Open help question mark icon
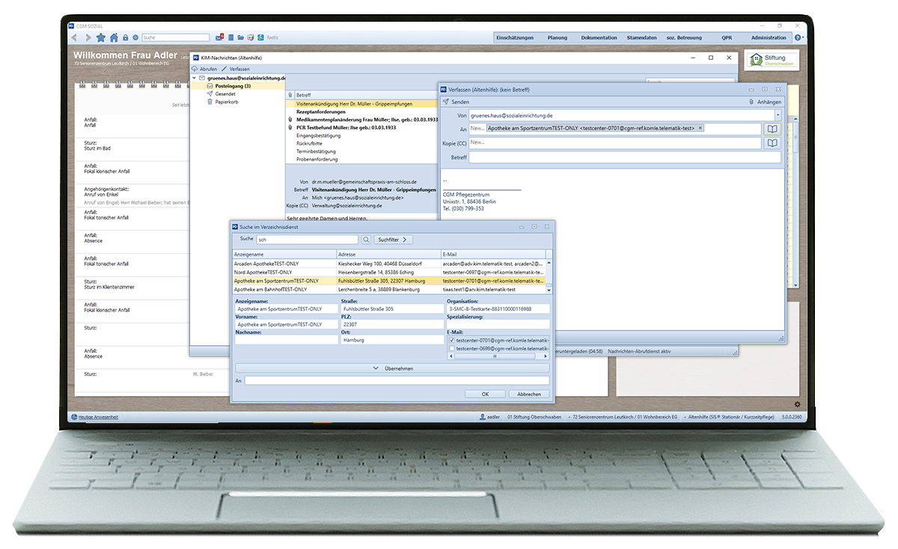898x549 pixels. (798, 37)
